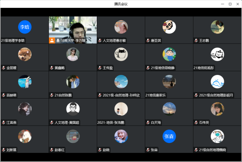The image size is (242, 162).
Task: Click muted mic icon beside 石伟英
Action: [196, 123]
